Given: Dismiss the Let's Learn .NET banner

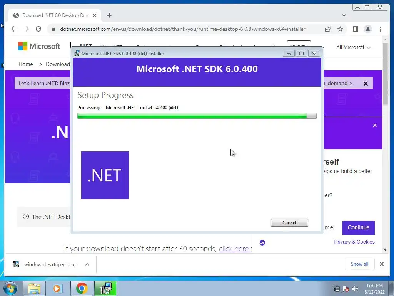Looking at the screenshot, I should tap(366, 84).
